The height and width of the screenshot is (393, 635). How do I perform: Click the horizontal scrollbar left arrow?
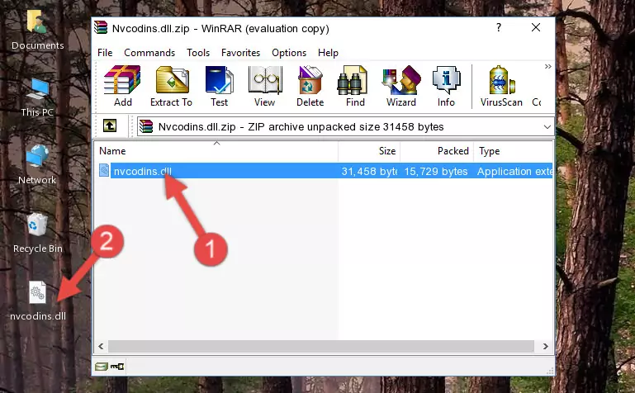pyautogui.click(x=101, y=347)
